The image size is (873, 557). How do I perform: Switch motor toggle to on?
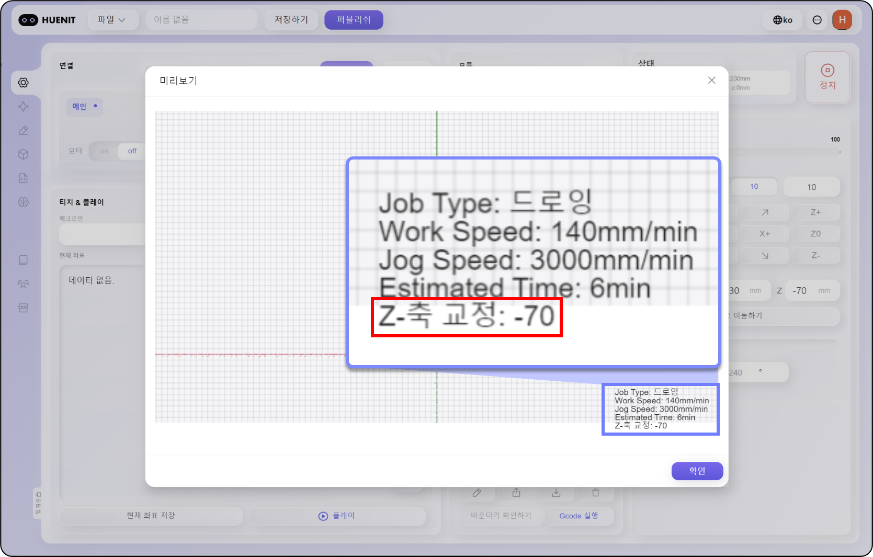(104, 151)
